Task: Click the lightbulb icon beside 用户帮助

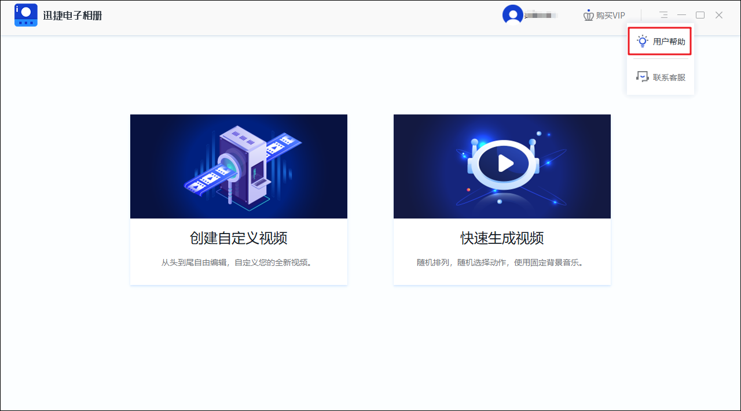Action: click(642, 41)
